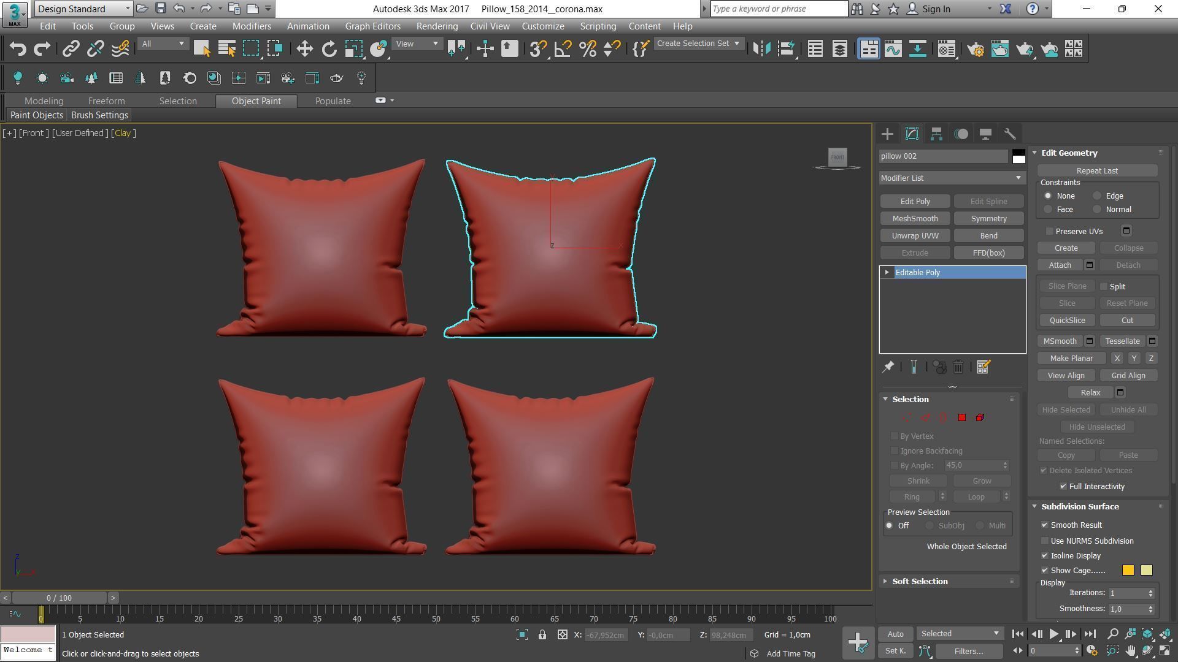Click the Undo arrow in main toolbar
The image size is (1178, 662).
tap(18, 49)
